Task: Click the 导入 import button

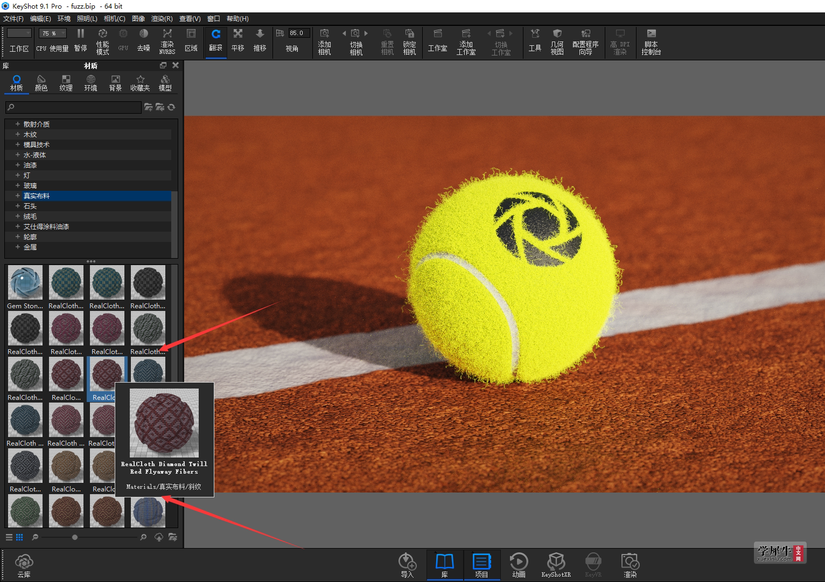Action: coord(407,565)
